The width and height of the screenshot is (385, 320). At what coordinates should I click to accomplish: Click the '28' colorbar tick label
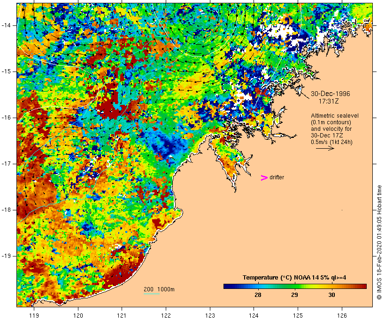(258, 295)
